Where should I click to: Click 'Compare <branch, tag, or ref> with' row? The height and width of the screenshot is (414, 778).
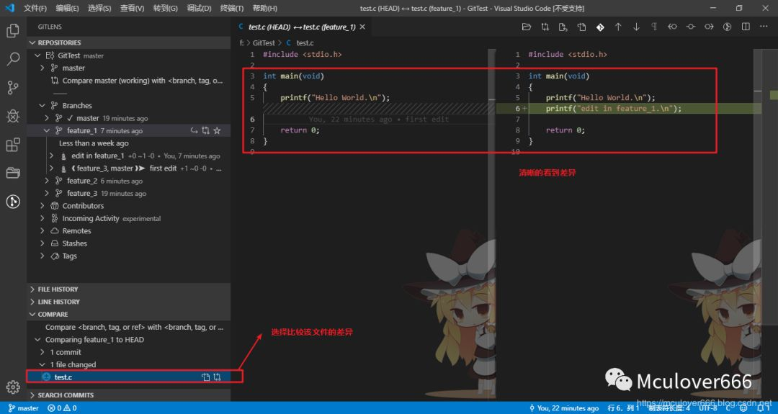129,327
